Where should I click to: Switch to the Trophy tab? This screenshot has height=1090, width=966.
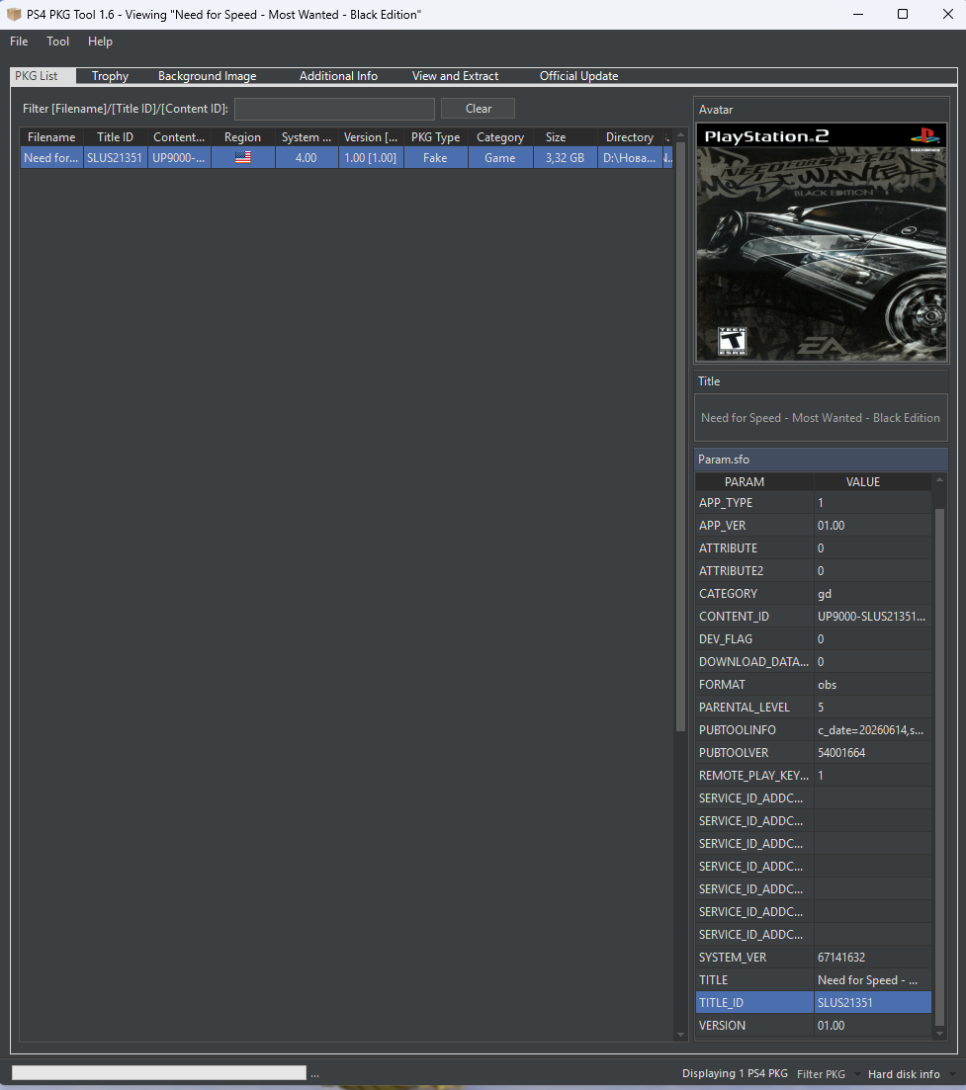point(110,76)
